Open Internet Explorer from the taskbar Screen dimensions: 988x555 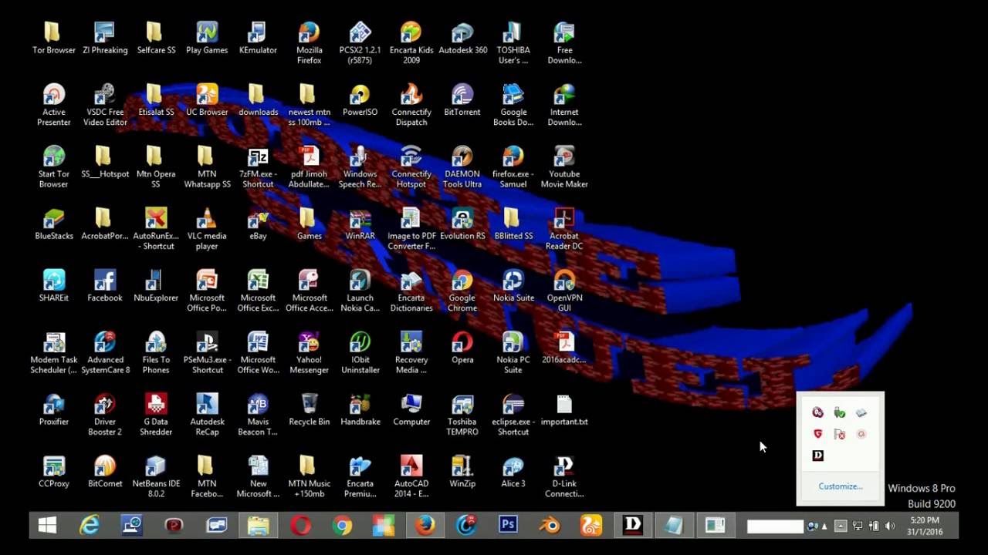pos(90,526)
